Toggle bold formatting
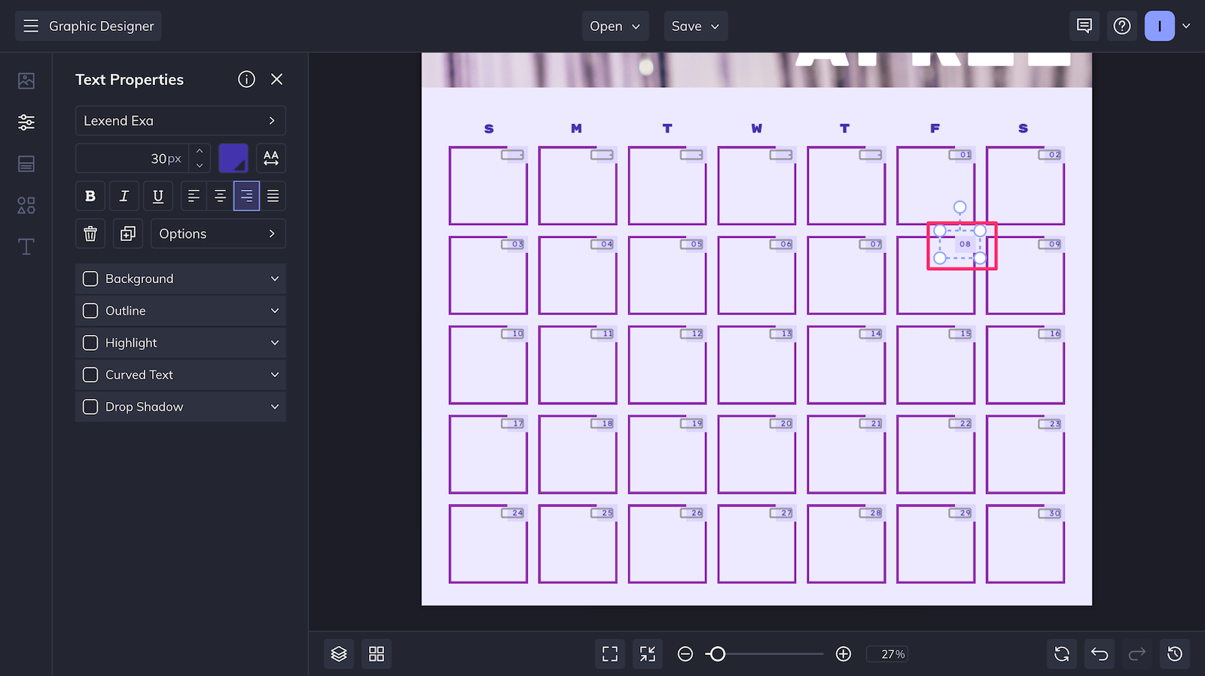 coord(90,196)
